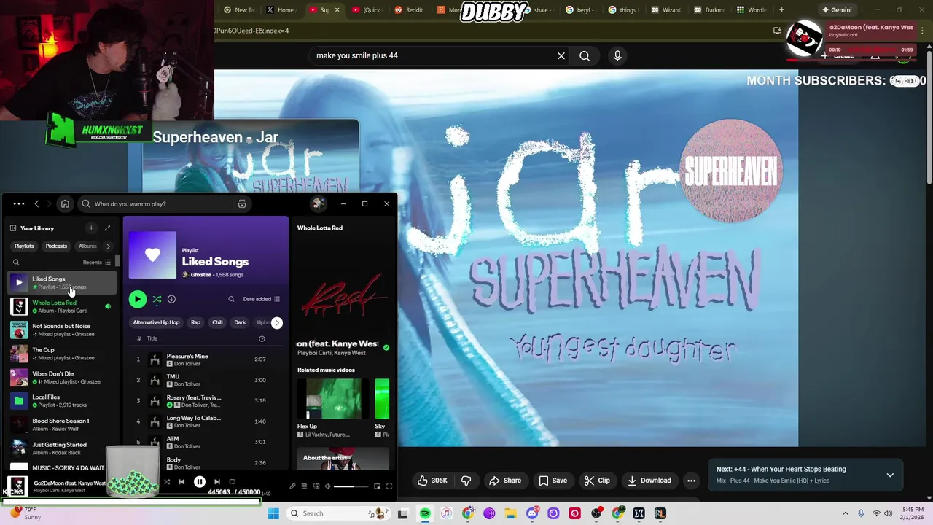The width and height of the screenshot is (933, 525).
Task: Open Spotify from the Windows taskbar
Action: [425, 513]
